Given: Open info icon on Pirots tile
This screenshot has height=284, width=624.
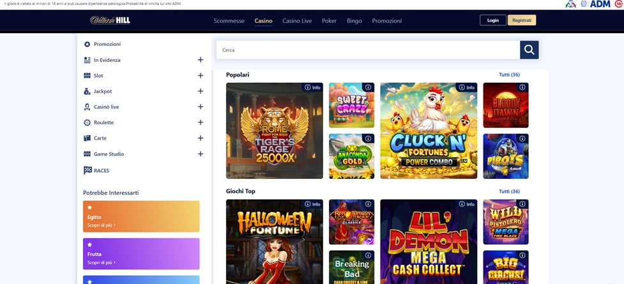Looking at the screenshot, I should tap(522, 138).
